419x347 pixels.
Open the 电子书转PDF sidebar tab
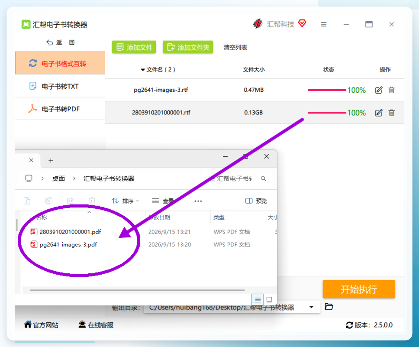[x=60, y=109]
